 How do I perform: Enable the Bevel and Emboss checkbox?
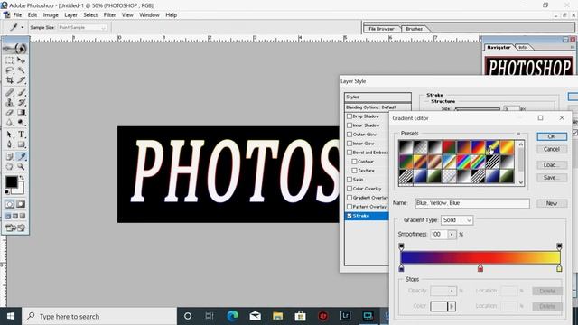pyautogui.click(x=350, y=153)
